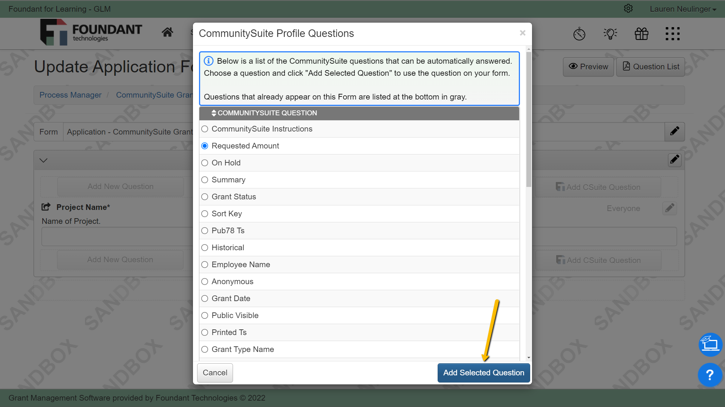
Task: Click the blue question mark help icon
Action: (710, 375)
